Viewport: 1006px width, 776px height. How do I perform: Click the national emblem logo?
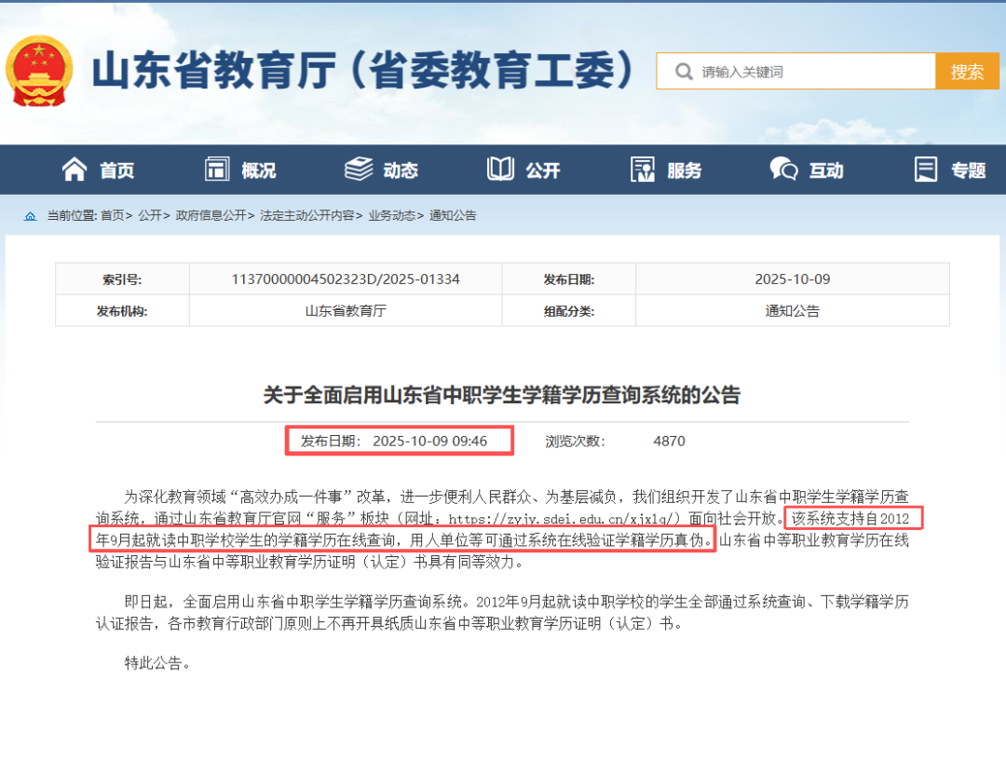click(40, 67)
